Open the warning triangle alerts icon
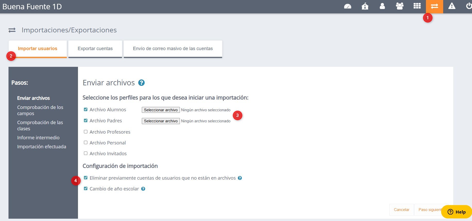This screenshot has width=472, height=221. (452, 6)
